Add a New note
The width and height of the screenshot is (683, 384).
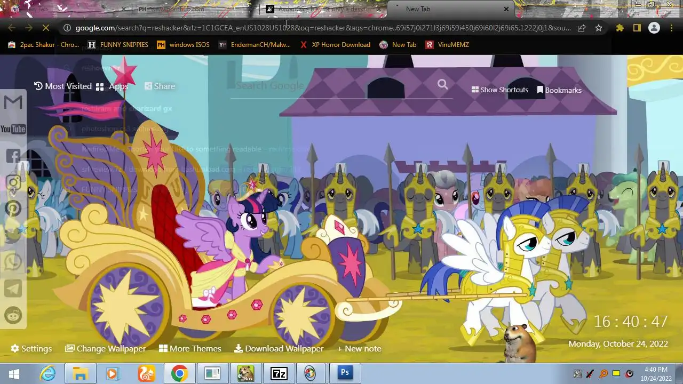click(x=359, y=348)
